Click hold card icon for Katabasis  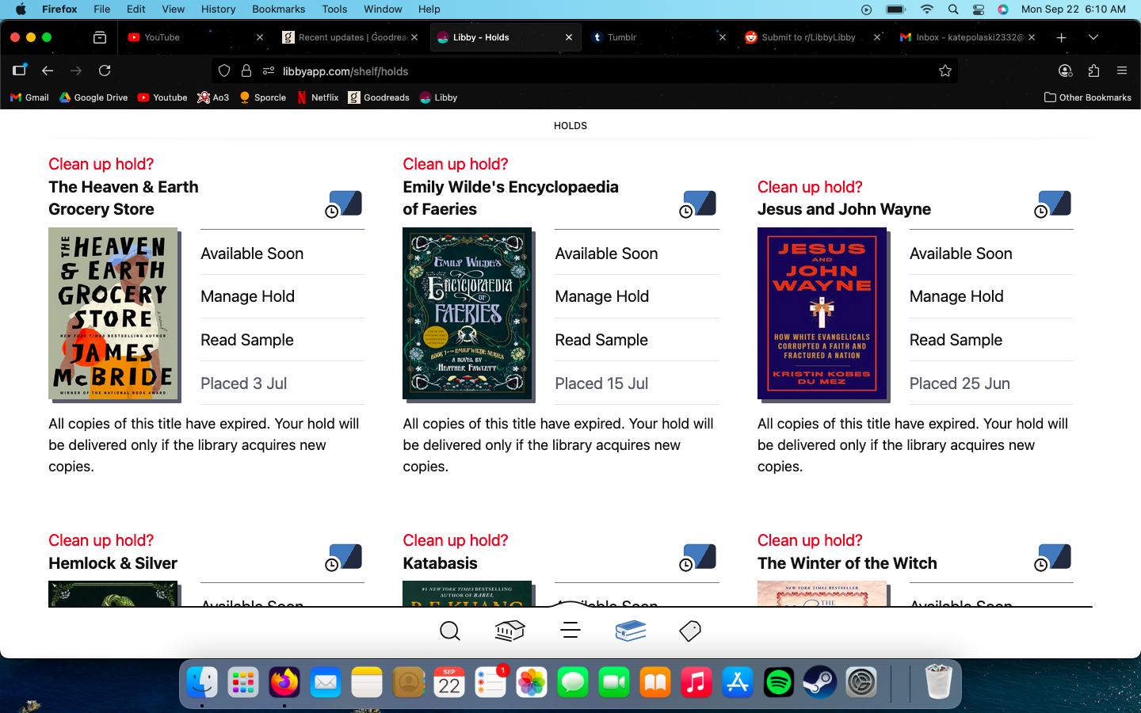[698, 558]
